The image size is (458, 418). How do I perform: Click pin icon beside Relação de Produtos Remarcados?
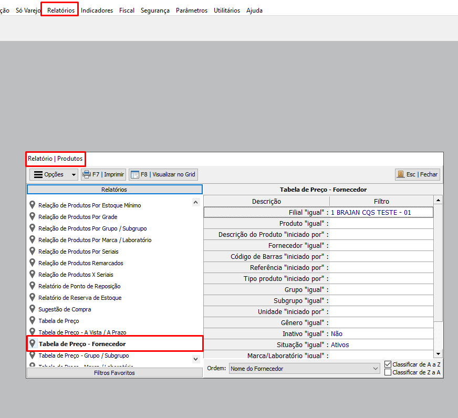point(33,263)
